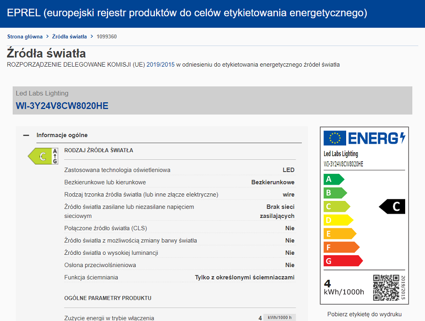Click the LED technology value
This screenshot has width=425, height=321.
(289, 170)
